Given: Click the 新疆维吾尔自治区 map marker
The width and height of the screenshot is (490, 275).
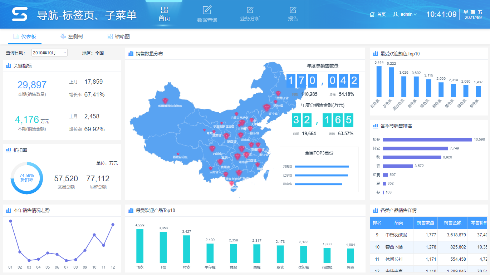Looking at the screenshot, I should coord(165,101).
